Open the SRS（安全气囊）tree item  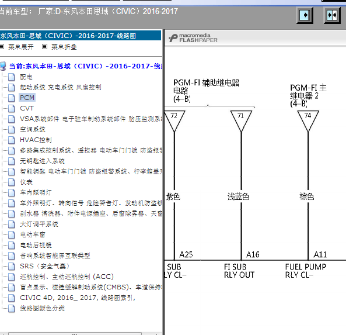point(44,266)
